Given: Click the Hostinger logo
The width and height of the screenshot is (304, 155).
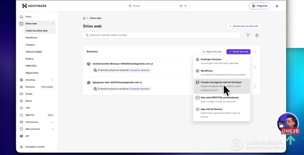Looking at the screenshot, I should (x=34, y=6).
